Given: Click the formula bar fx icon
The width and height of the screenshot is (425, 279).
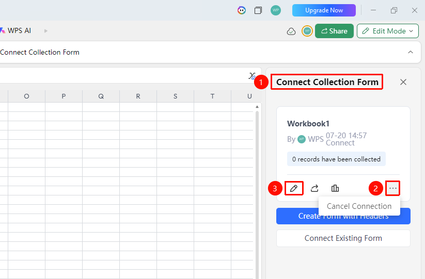Looking at the screenshot, I should click(252, 76).
